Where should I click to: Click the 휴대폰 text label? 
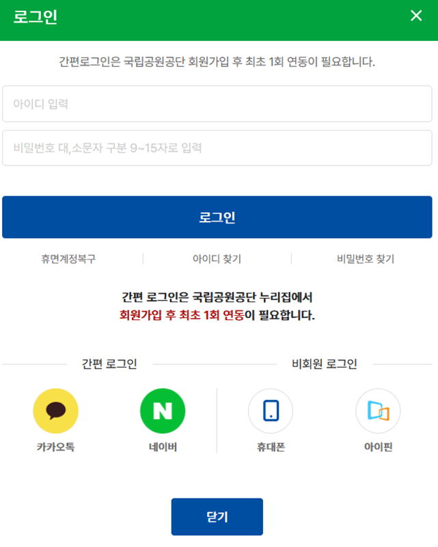click(x=271, y=447)
